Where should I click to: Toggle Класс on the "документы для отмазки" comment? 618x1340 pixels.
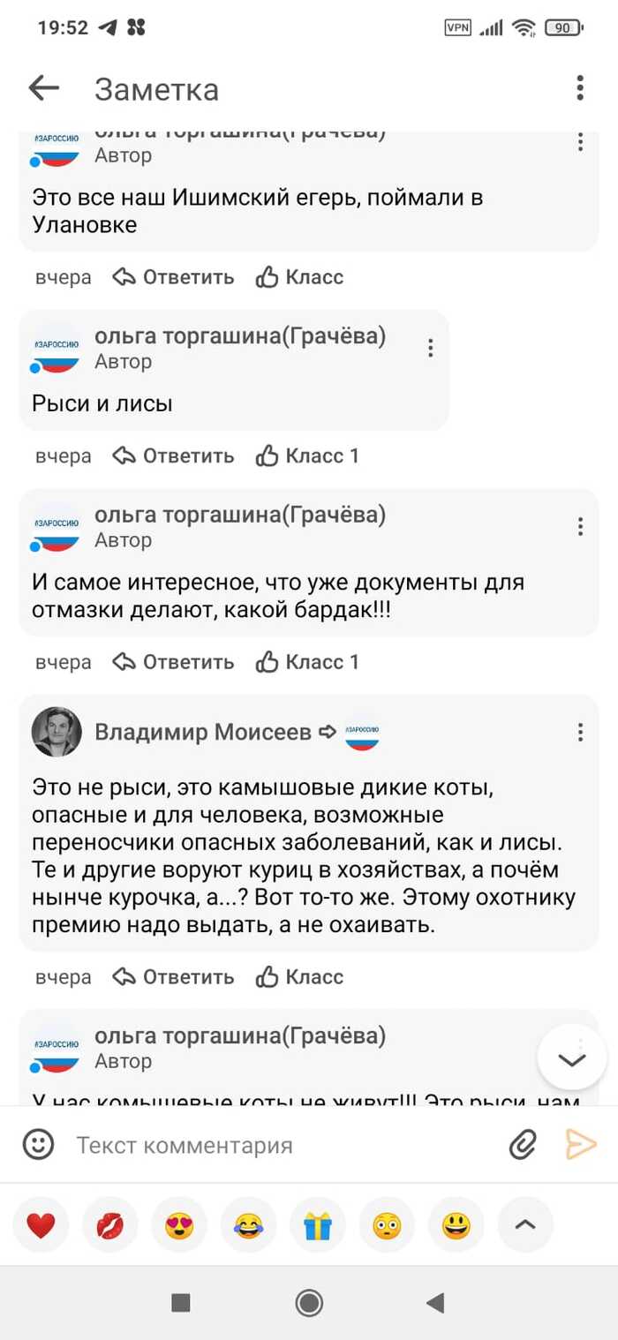[306, 662]
